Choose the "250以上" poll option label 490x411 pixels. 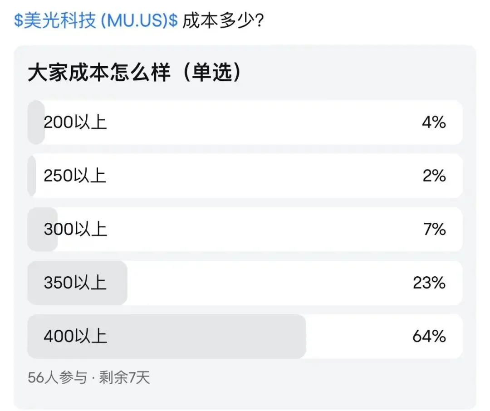[75, 176]
